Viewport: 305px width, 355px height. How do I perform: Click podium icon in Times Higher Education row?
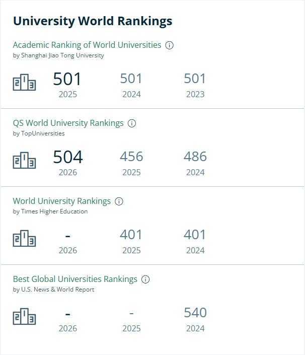[24, 238]
